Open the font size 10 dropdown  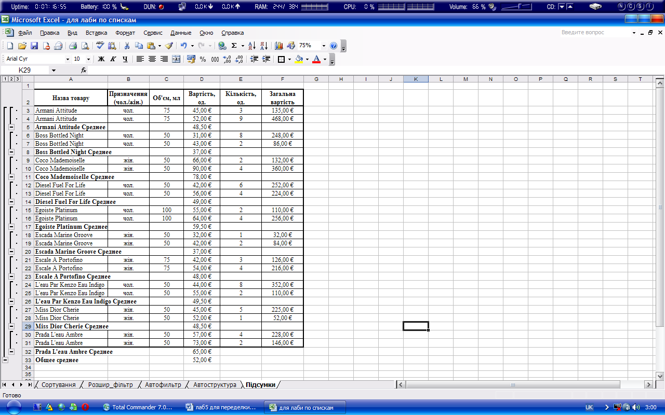pos(88,59)
